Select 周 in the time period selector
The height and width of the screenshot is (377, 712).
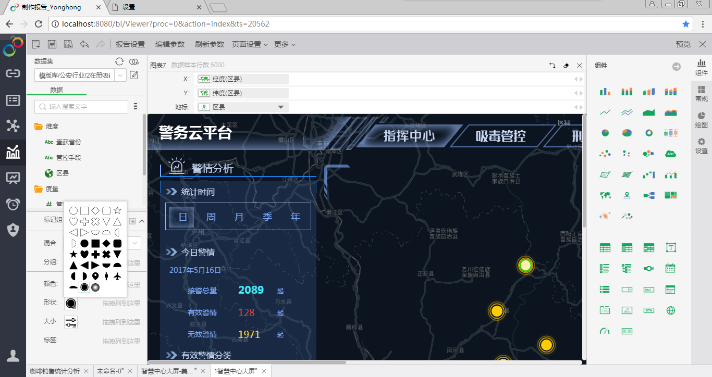211,217
